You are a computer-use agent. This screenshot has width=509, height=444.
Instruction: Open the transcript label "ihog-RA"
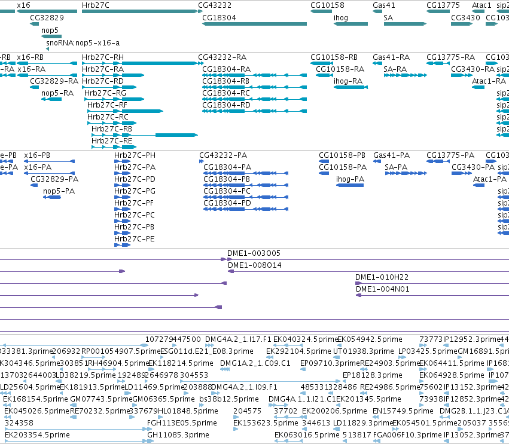pos(348,81)
